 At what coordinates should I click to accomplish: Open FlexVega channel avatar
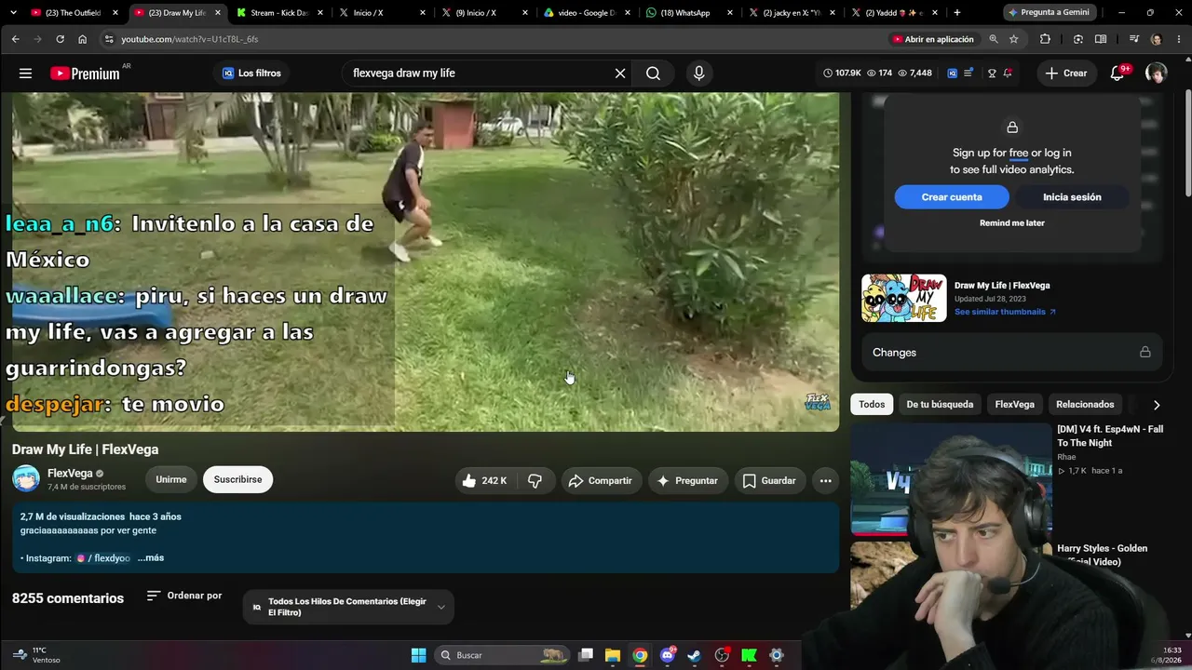pos(26,479)
